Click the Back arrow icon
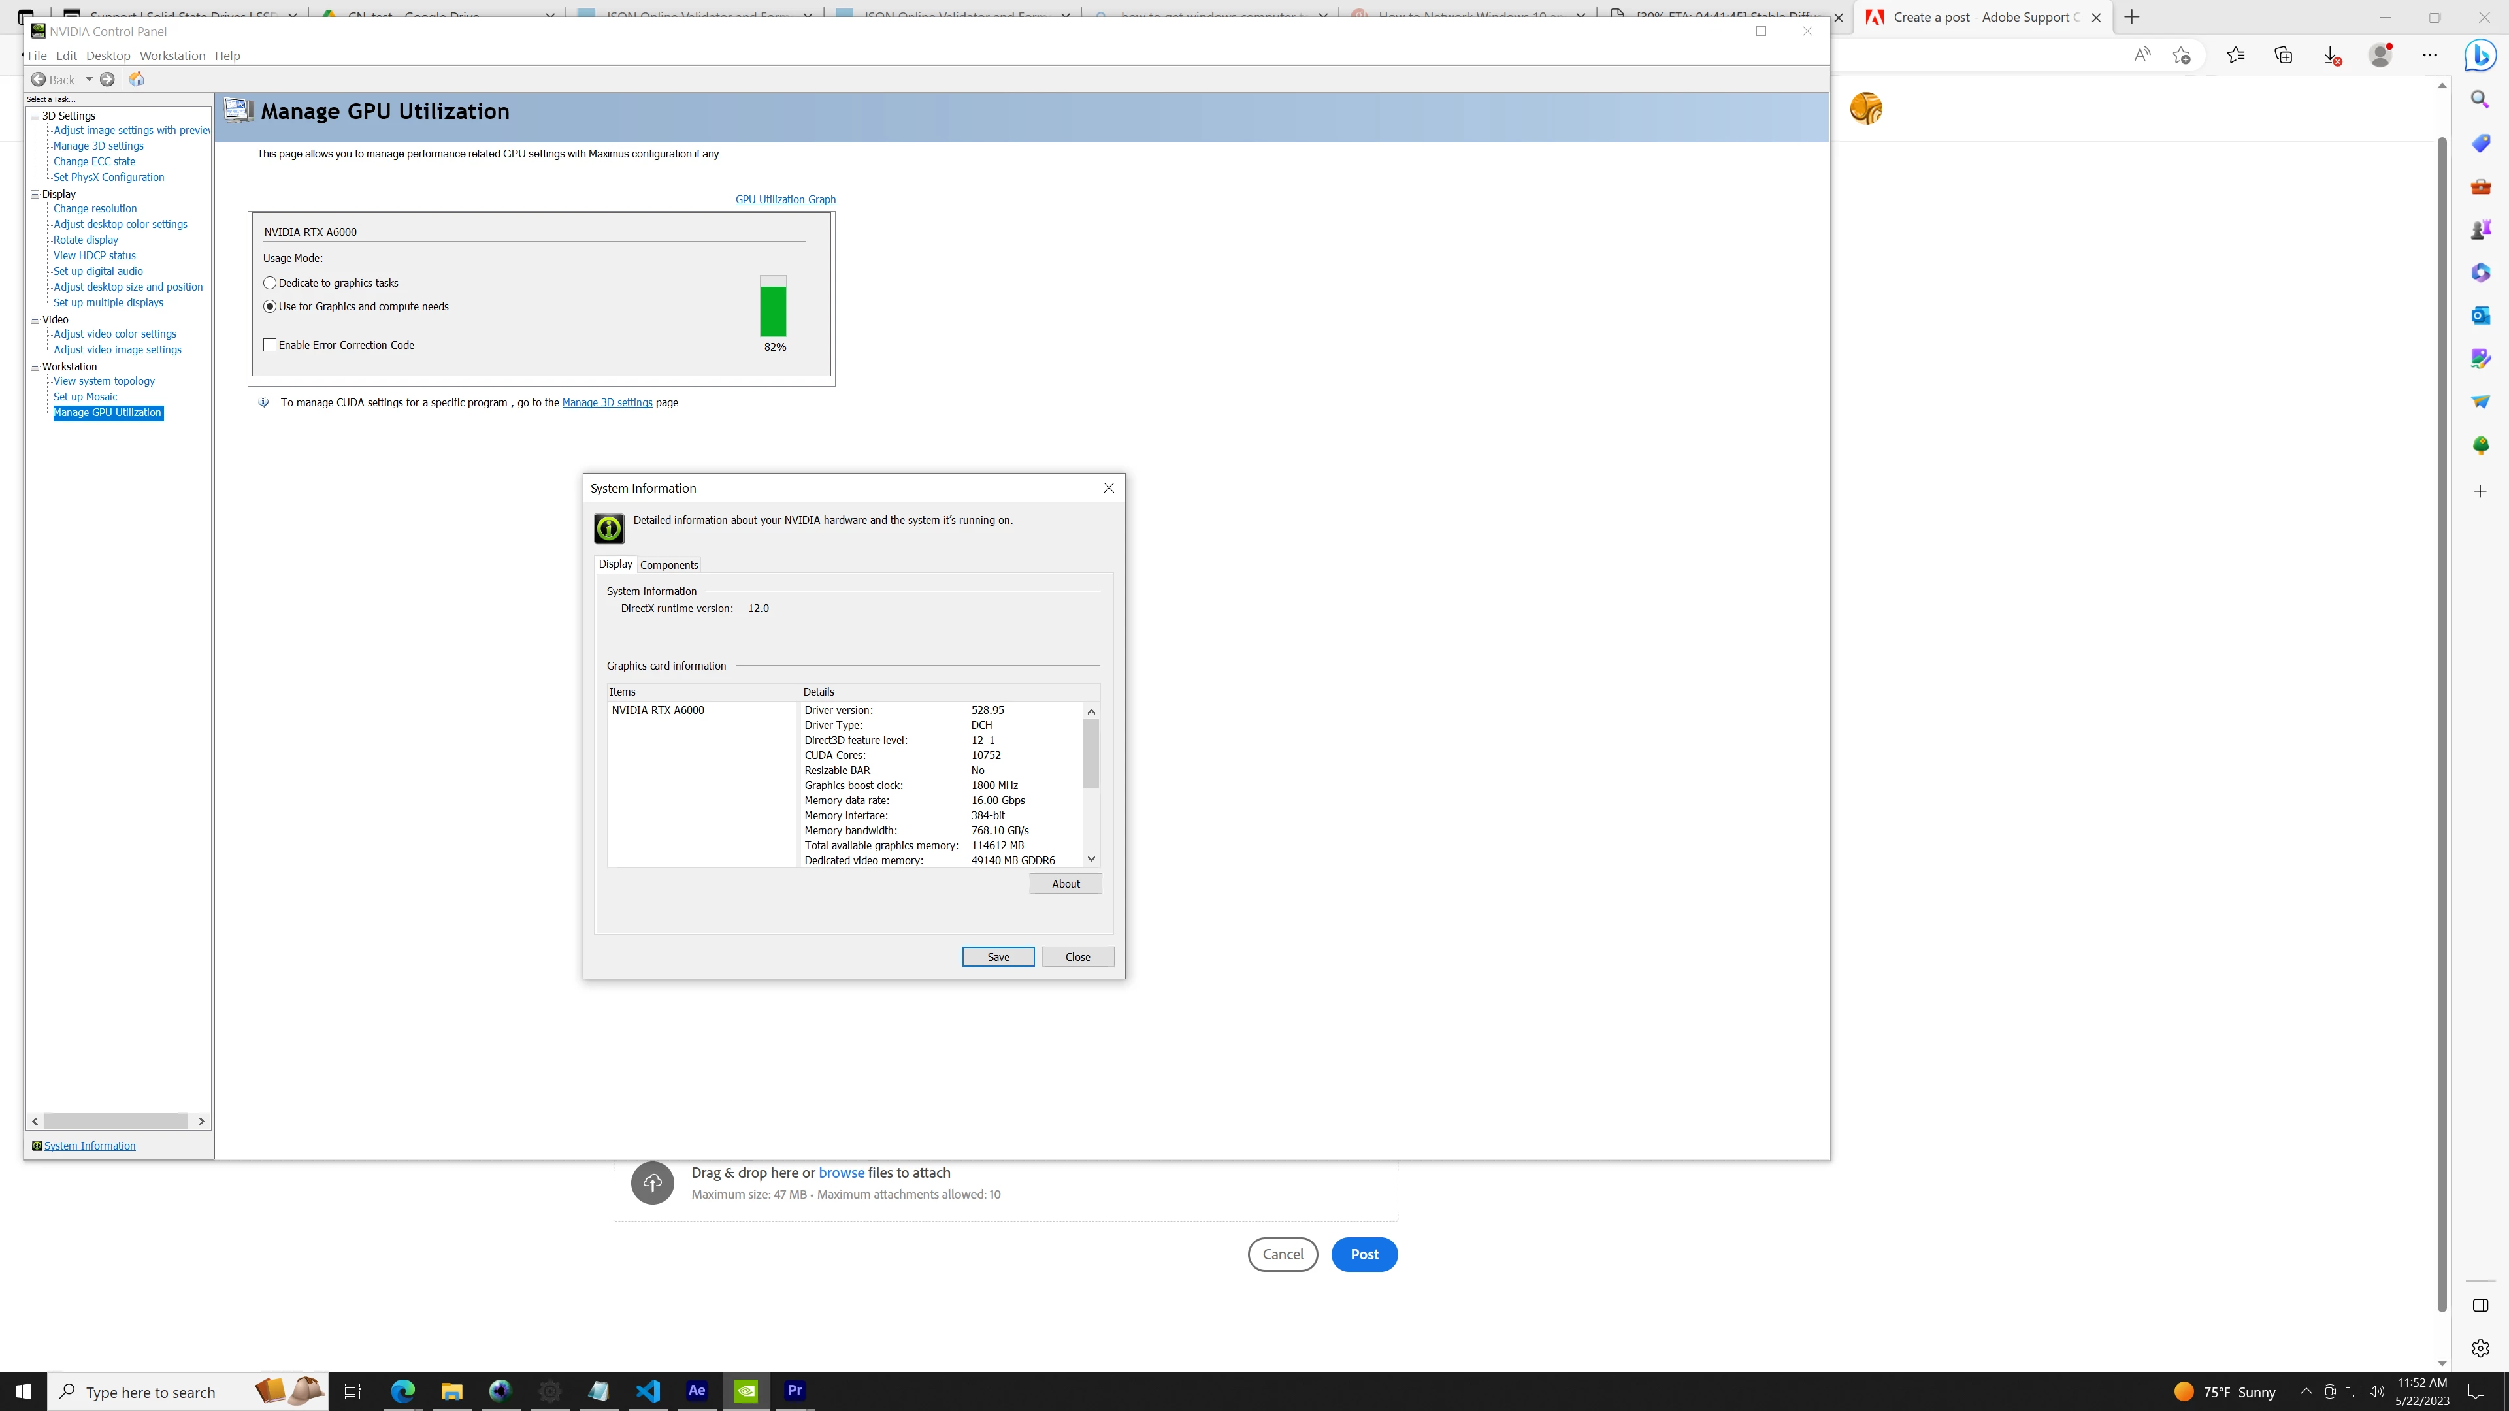This screenshot has width=2509, height=1411. tap(39, 79)
